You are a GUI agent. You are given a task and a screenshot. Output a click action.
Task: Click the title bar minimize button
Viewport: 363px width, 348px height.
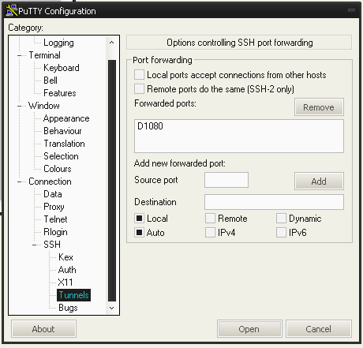pos(351,10)
